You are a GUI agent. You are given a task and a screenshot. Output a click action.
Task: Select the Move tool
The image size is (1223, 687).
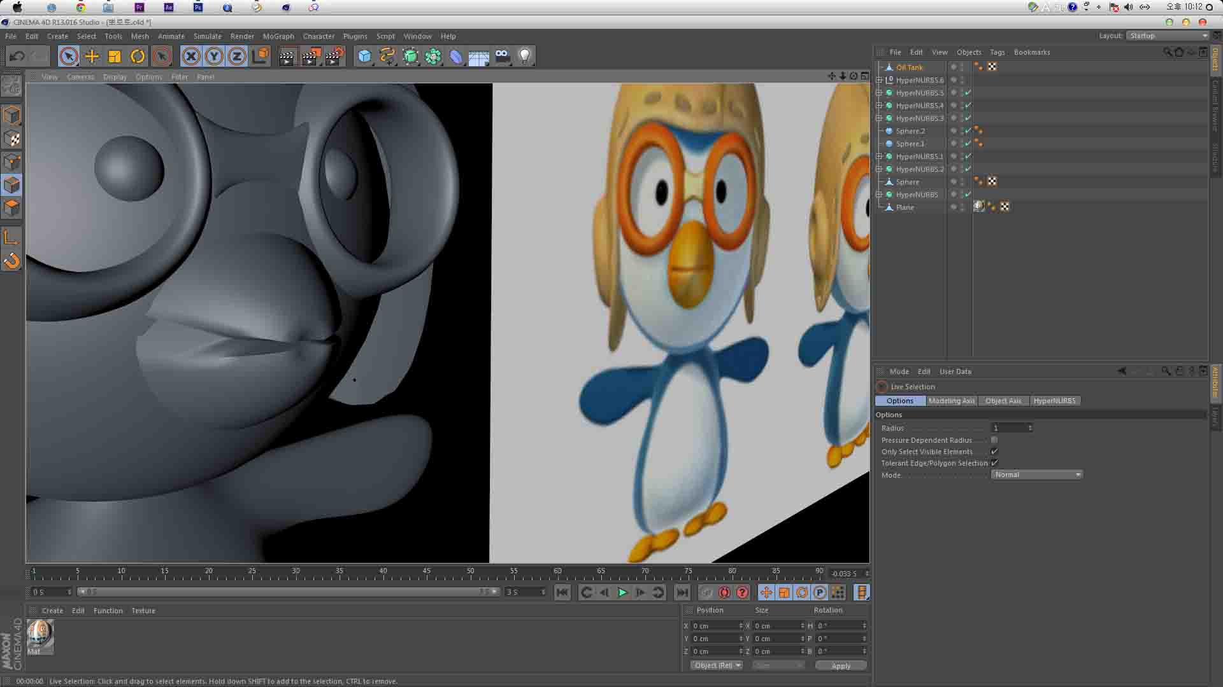coord(92,57)
